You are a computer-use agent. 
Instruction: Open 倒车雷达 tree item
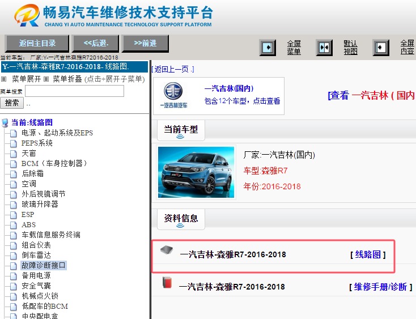(36, 256)
